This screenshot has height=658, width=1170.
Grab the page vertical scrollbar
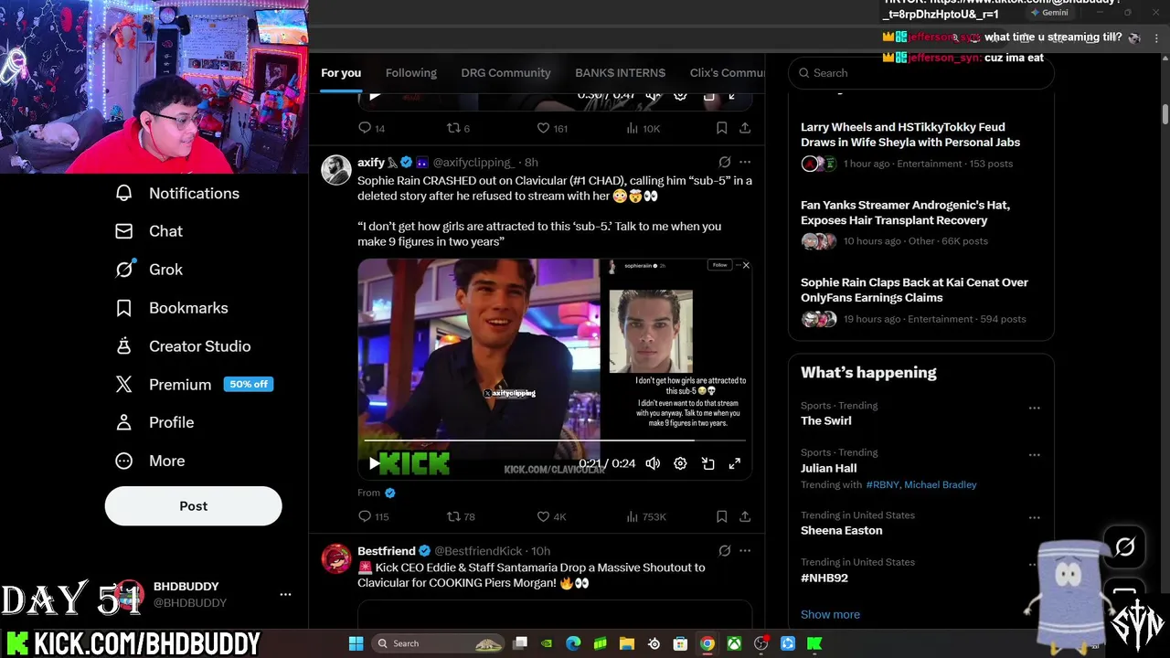coord(1165,114)
